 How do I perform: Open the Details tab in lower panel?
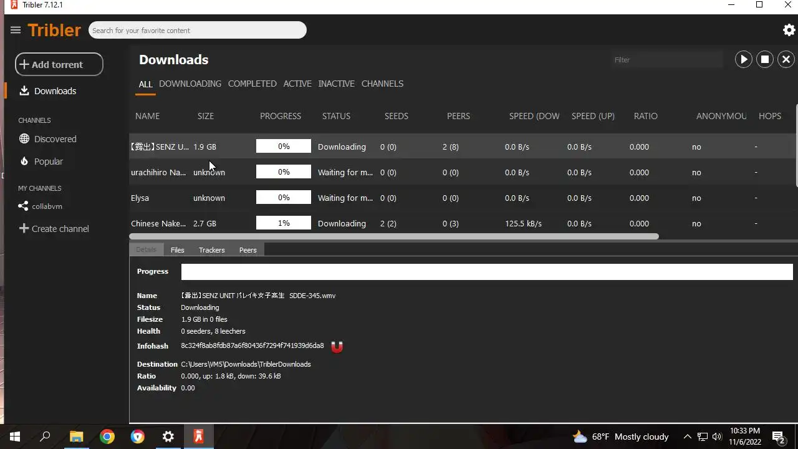[147, 249]
